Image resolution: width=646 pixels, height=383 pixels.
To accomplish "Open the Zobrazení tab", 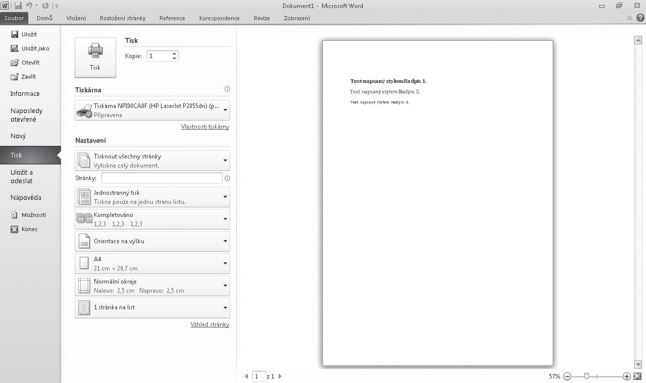I will coord(297,18).
